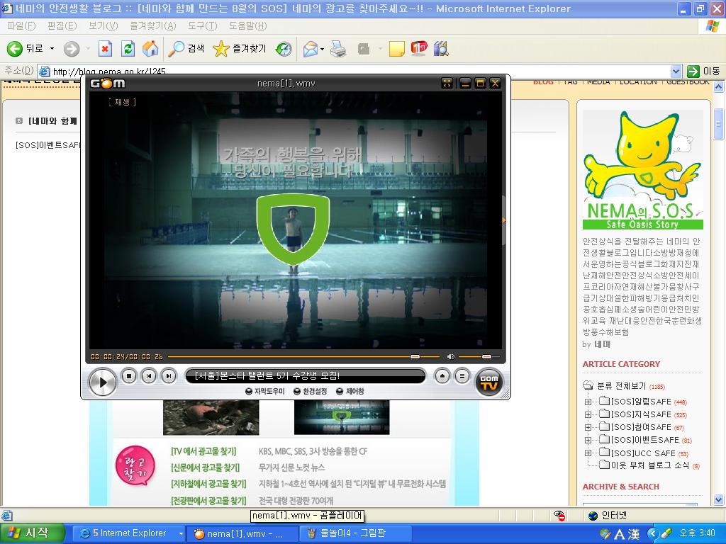Click the research books toolbar icon
This screenshot has height=544, width=726.
click(441, 49)
